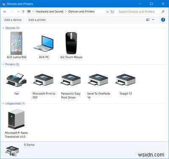Select the Arc Touch Mouse device icon
Viewport: 169px width, 159px height.
click(71, 43)
